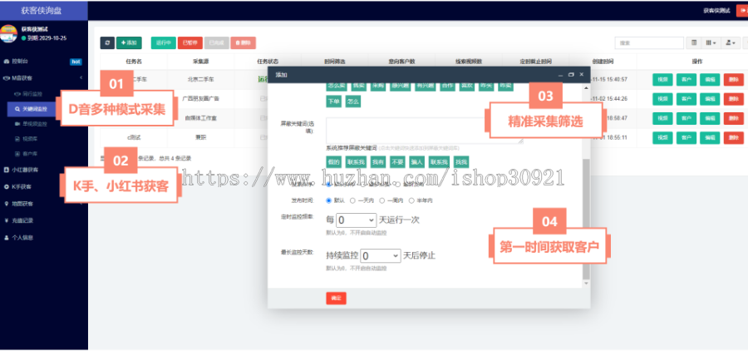Viewport: 748px width, 351px height.
Task: Click the red 确定 confirm button
Action: pyautogui.click(x=336, y=298)
